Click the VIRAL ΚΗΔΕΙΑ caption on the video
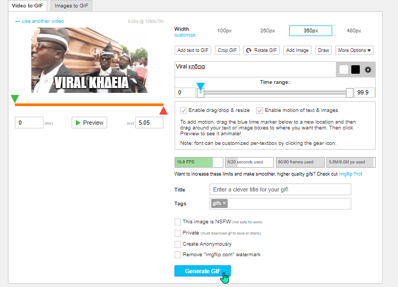The width and height of the screenshot is (398, 287). pos(91,82)
